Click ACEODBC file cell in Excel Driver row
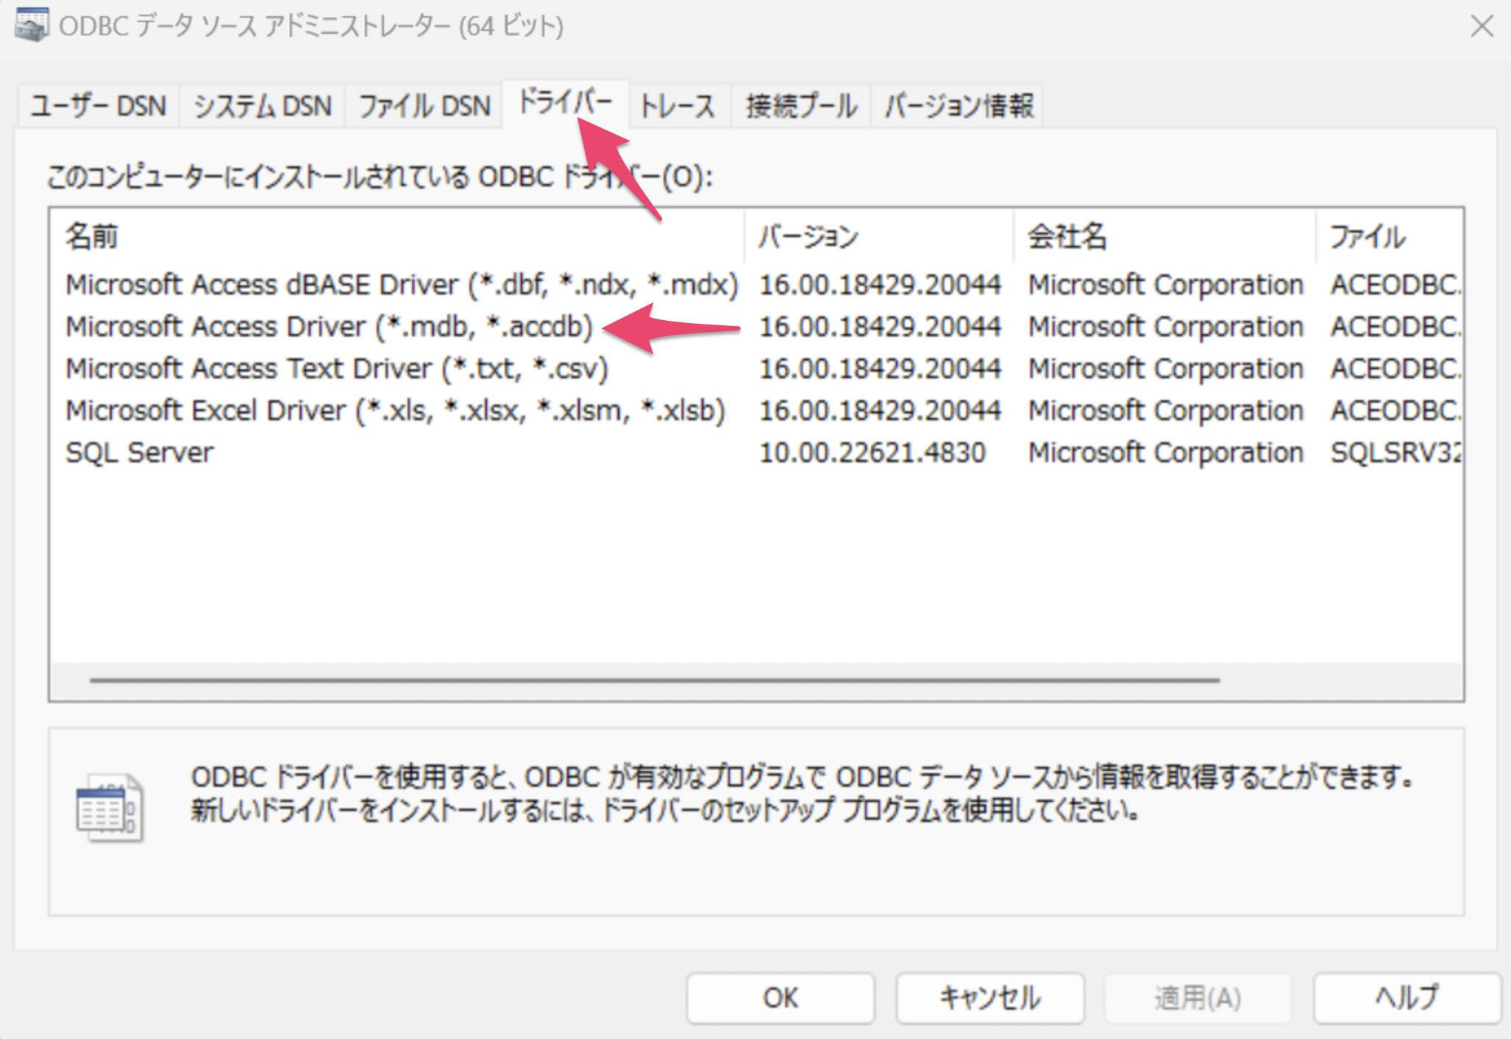The width and height of the screenshot is (1511, 1039). point(1396,411)
